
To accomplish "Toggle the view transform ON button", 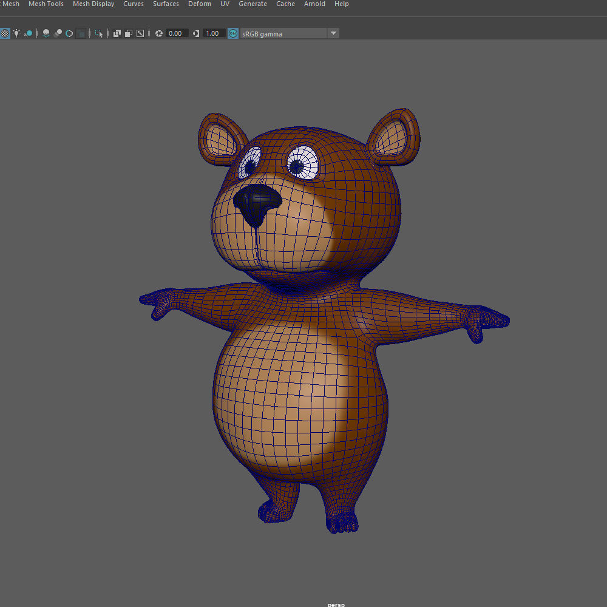I will click(233, 33).
